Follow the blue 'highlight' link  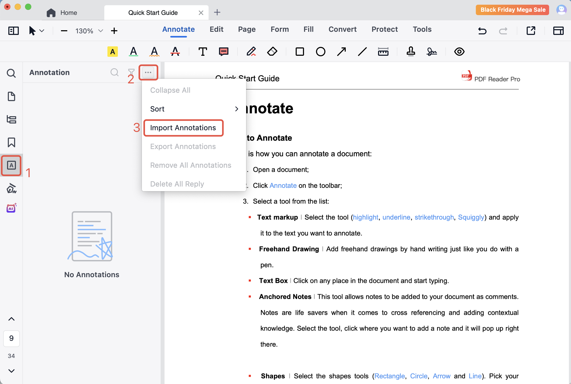[x=365, y=217]
